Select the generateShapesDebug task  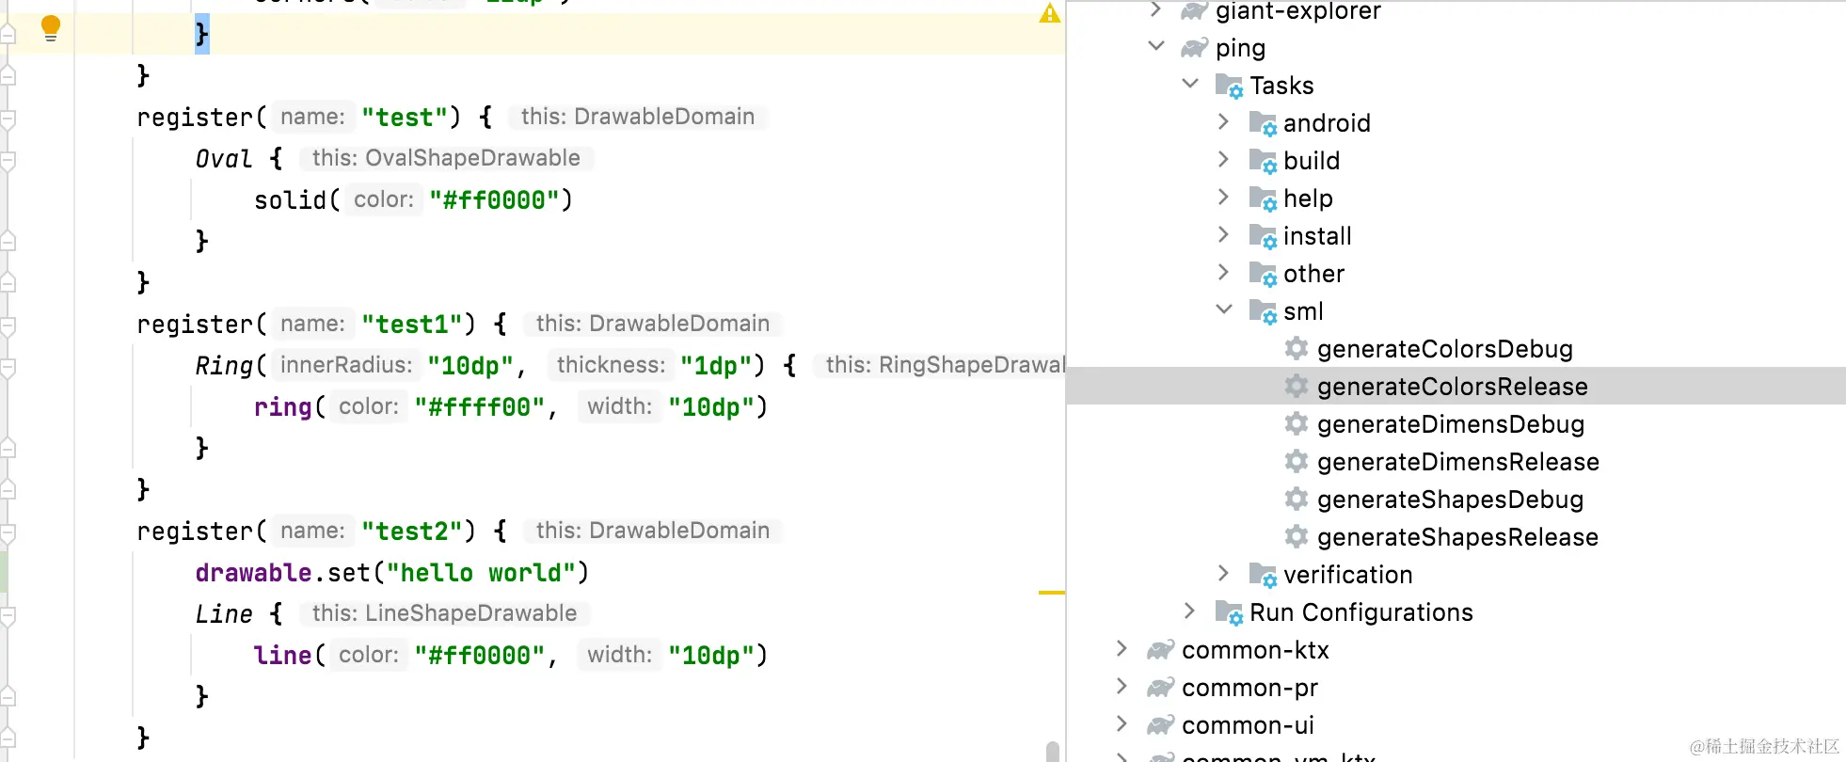click(x=1450, y=500)
